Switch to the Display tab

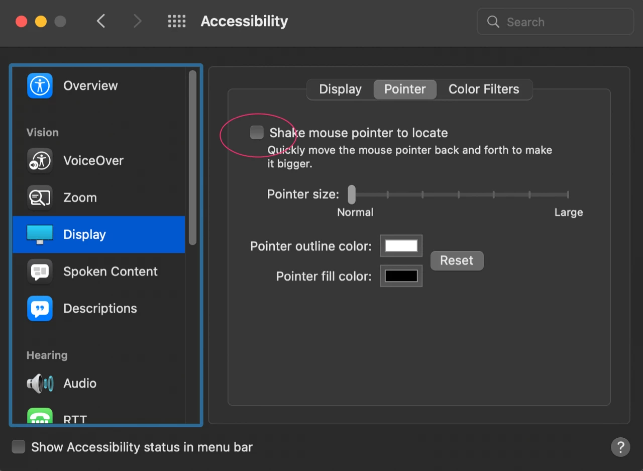point(340,89)
